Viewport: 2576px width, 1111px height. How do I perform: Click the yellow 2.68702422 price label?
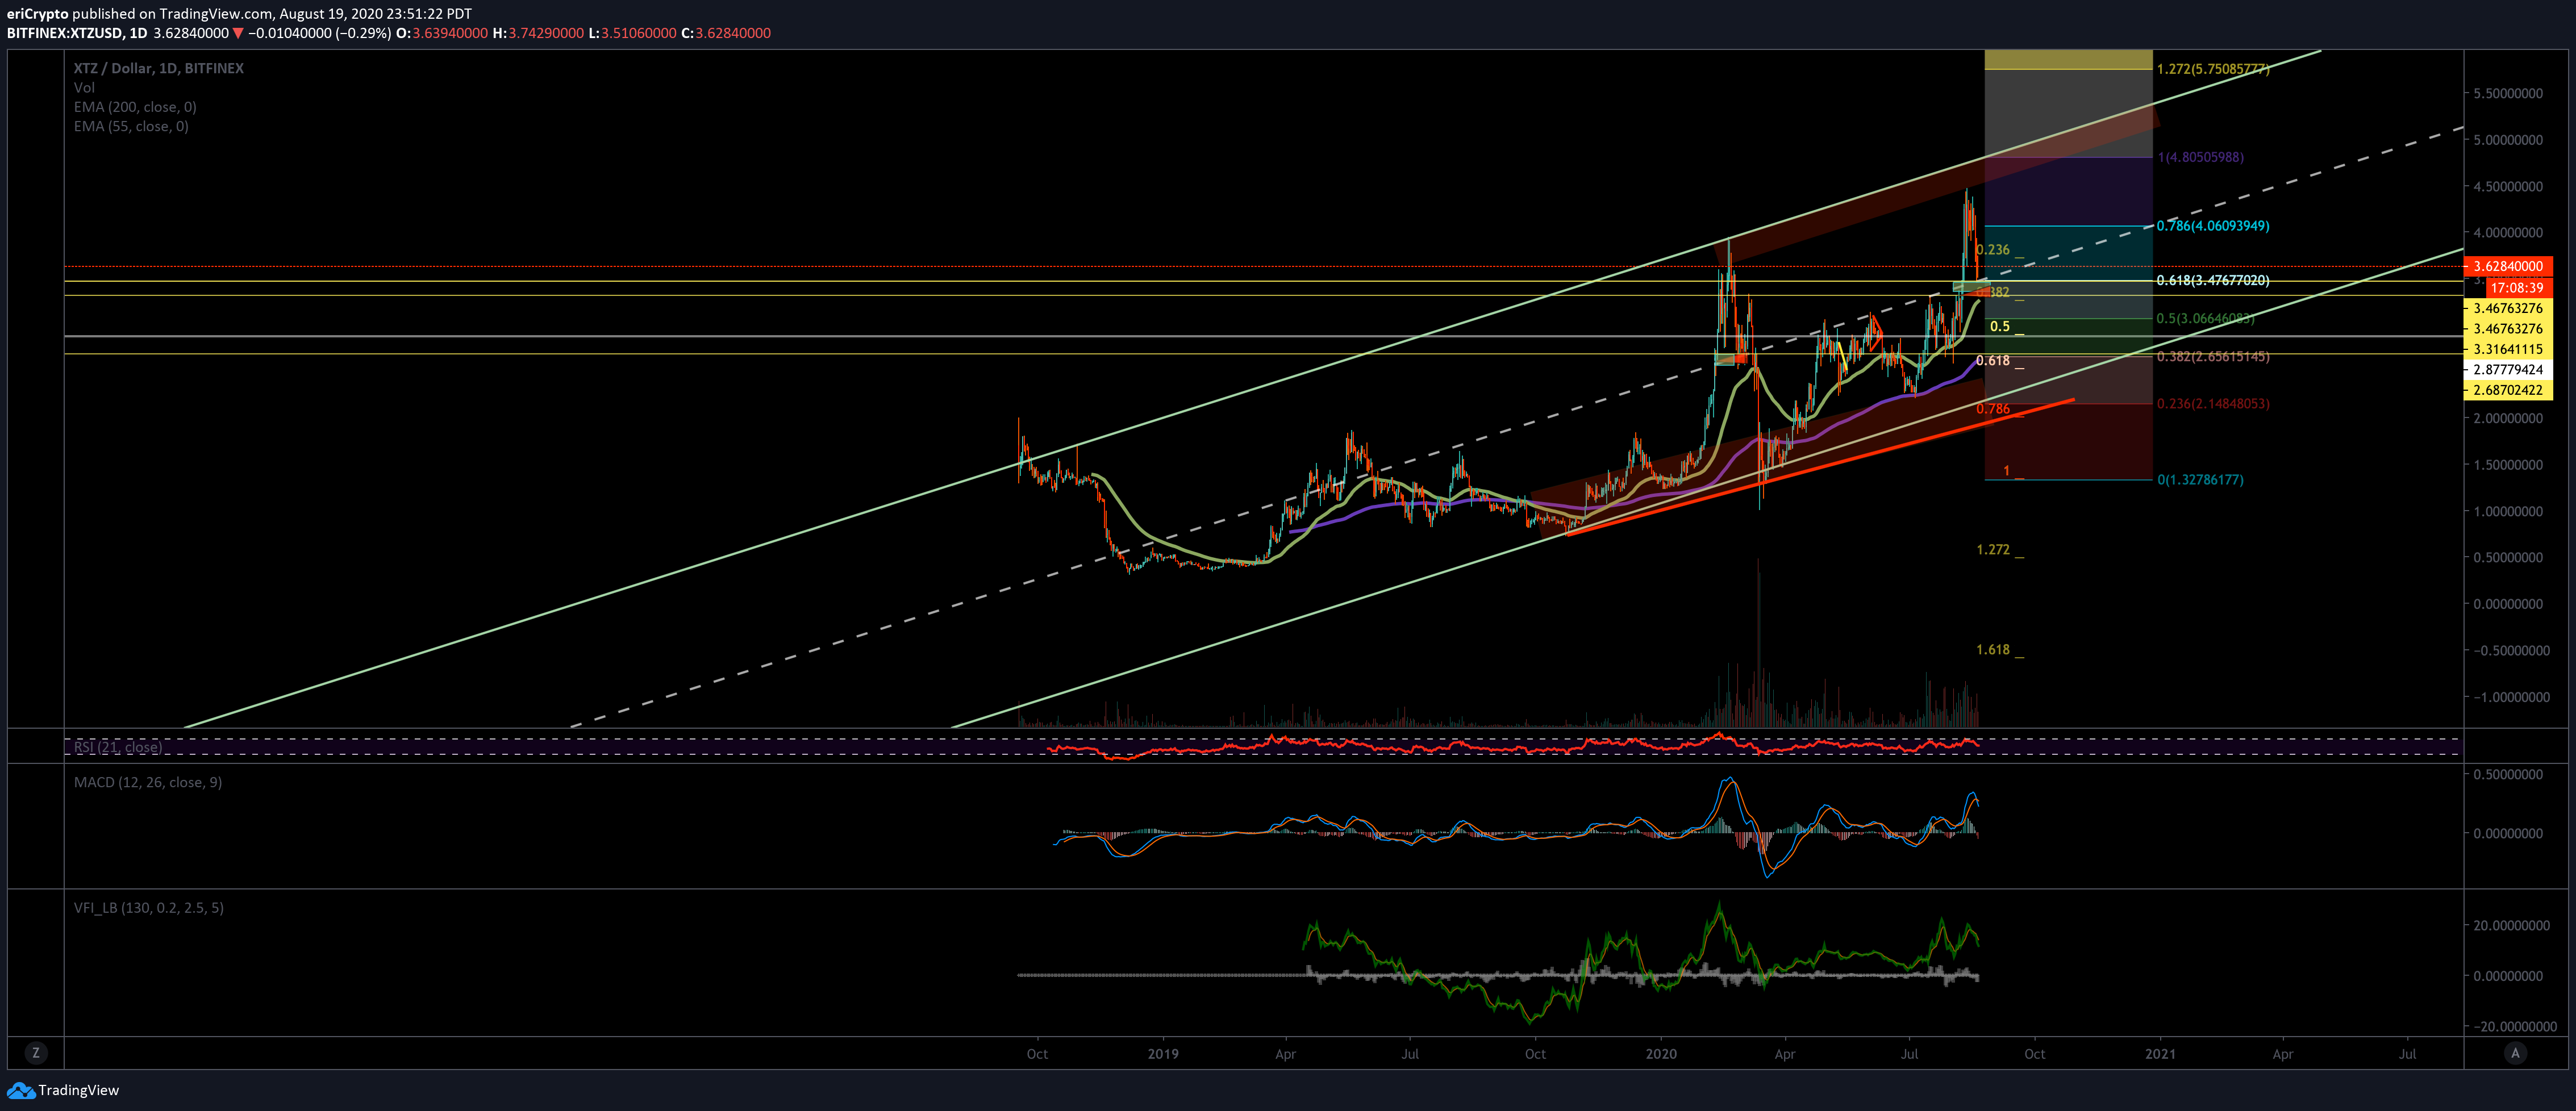[x=2508, y=391]
